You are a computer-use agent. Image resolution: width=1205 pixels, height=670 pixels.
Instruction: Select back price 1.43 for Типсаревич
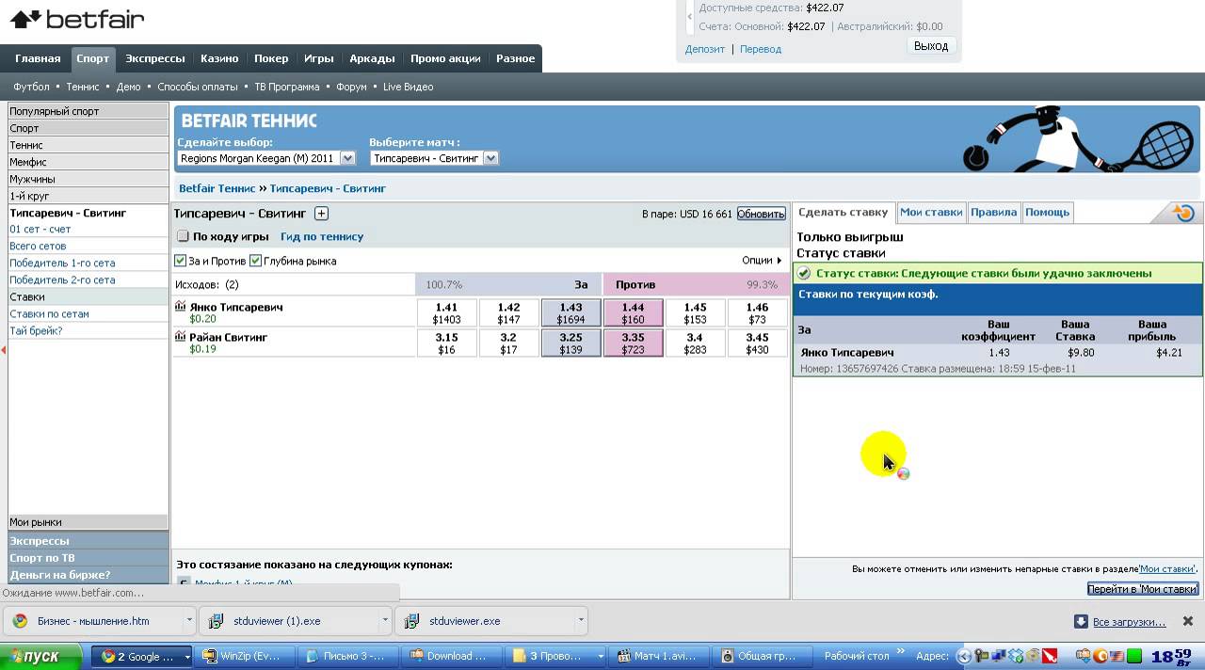(570, 313)
